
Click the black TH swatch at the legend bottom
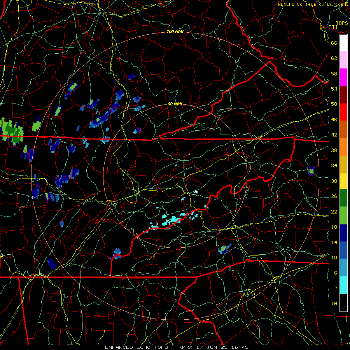coord(343,303)
